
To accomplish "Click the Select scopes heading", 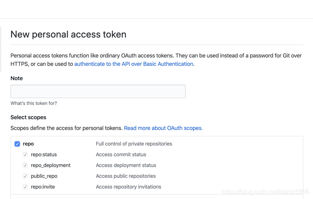I will click(x=28, y=117).
